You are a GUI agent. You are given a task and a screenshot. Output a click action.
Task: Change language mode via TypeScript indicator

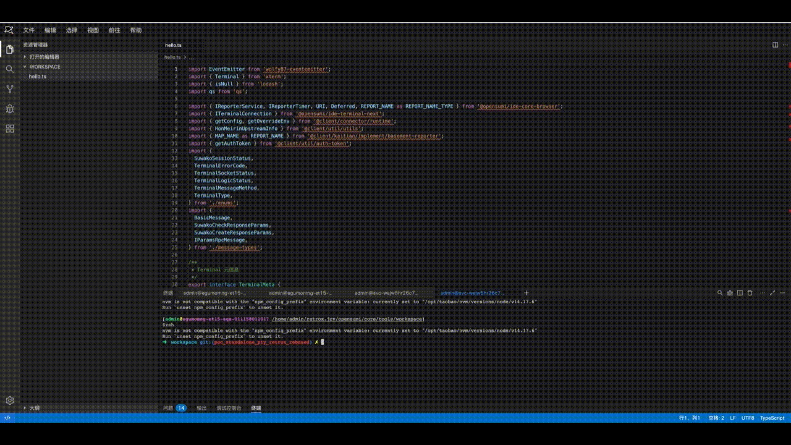pyautogui.click(x=772, y=418)
